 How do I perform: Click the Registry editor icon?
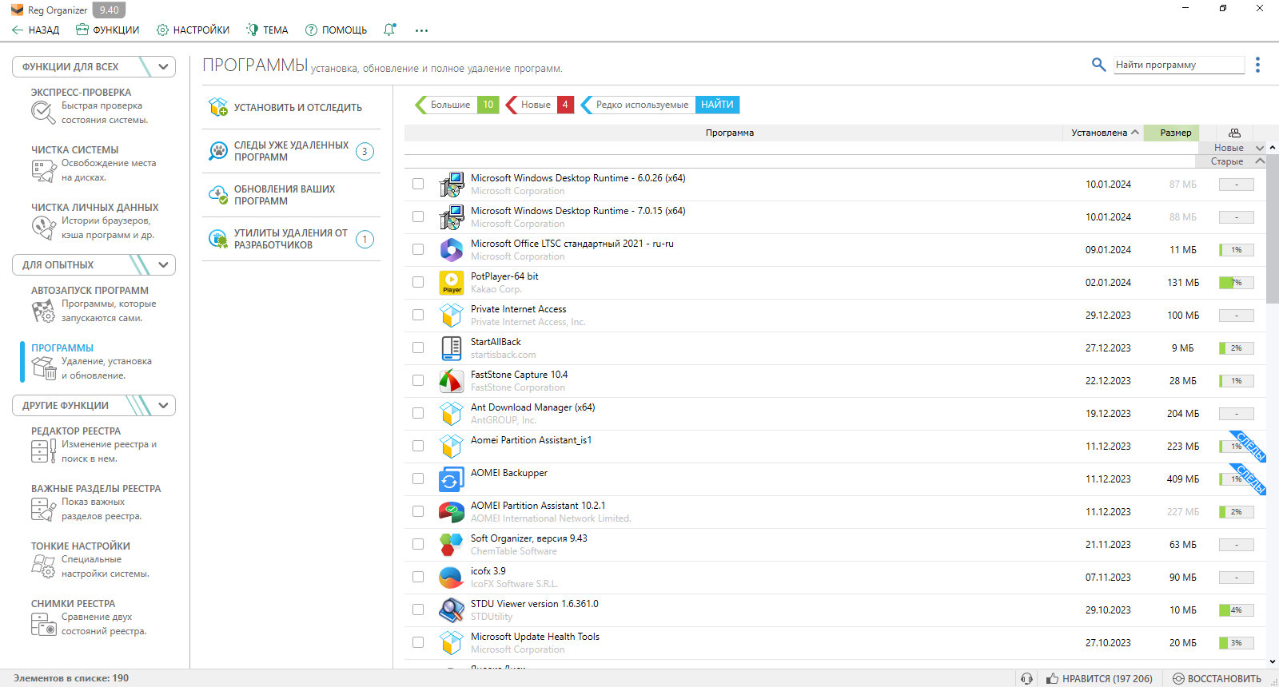43,451
